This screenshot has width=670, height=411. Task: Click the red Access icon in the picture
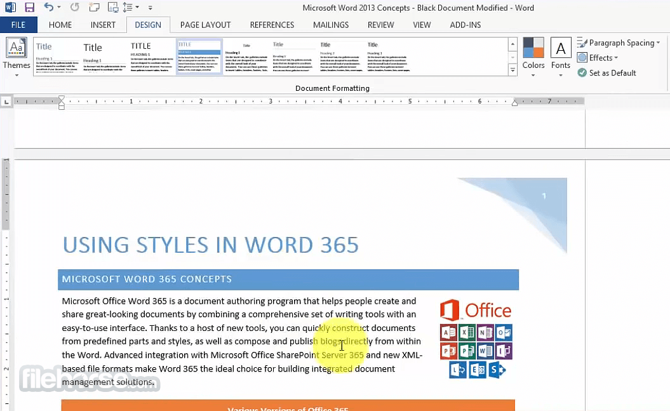click(448, 332)
